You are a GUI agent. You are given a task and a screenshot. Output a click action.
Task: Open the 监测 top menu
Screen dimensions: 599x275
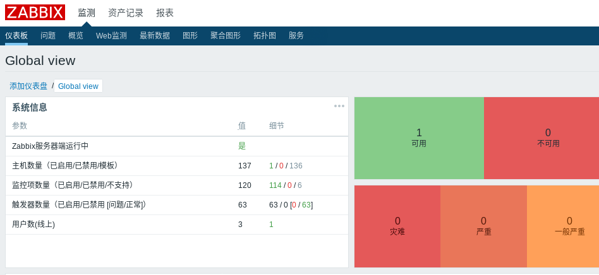[x=87, y=13]
